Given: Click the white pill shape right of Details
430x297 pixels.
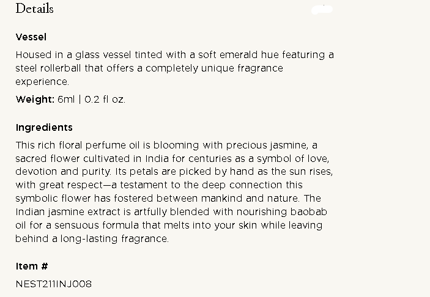Looking at the screenshot, I should coord(322,10).
